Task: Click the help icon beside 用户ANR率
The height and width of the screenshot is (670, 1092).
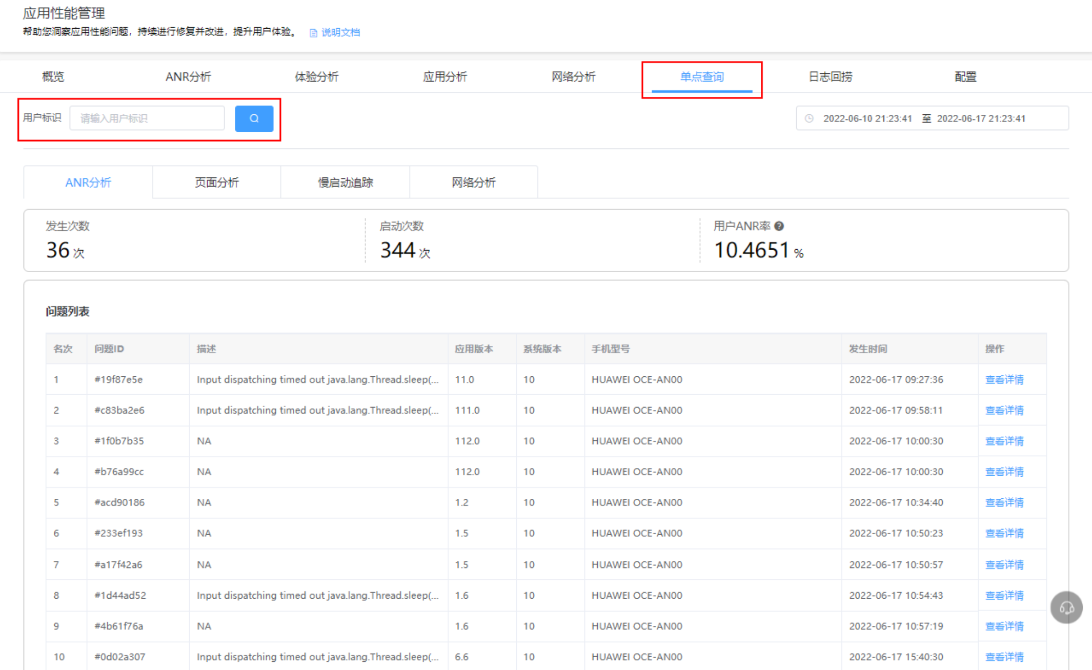Action: 779,226
